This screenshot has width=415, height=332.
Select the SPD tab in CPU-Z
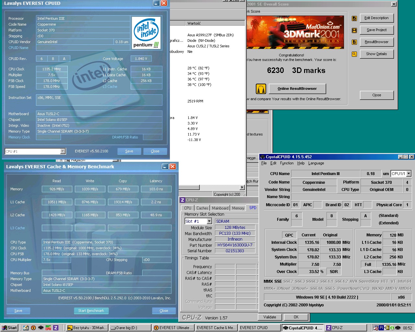pyautogui.click(x=253, y=208)
